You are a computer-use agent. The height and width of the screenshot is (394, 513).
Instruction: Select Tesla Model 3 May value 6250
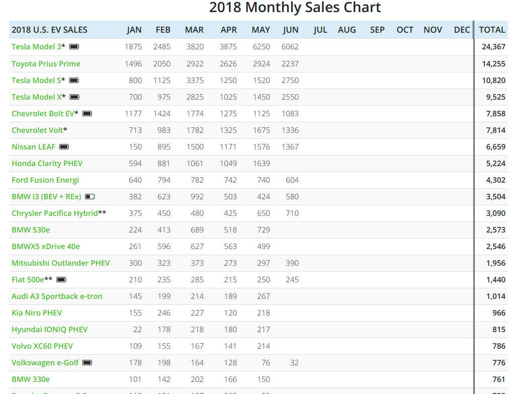(261, 47)
